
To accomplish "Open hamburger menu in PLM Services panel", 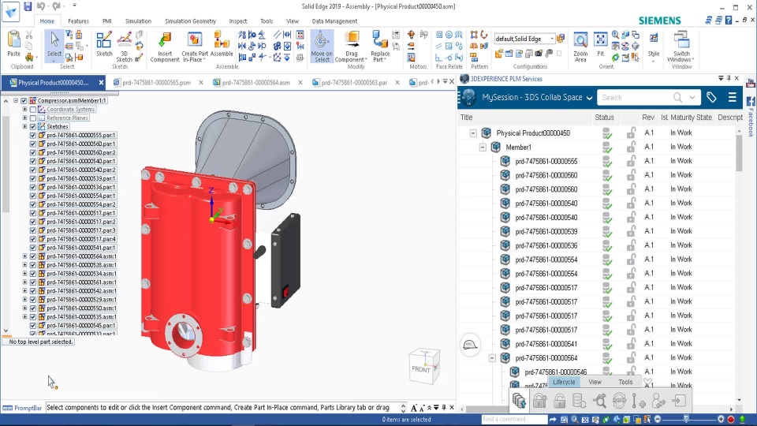I will click(732, 97).
